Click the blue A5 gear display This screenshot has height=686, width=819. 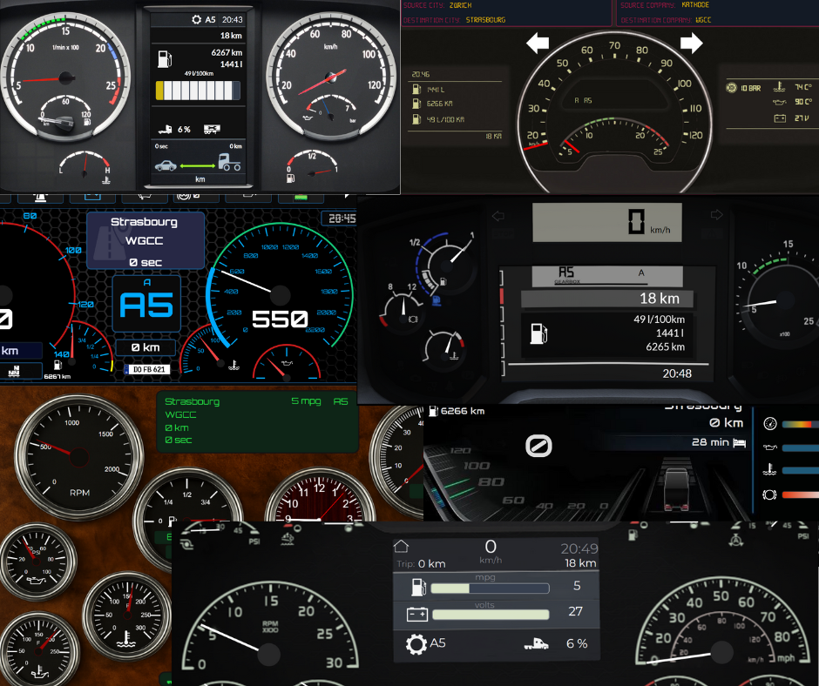146,303
